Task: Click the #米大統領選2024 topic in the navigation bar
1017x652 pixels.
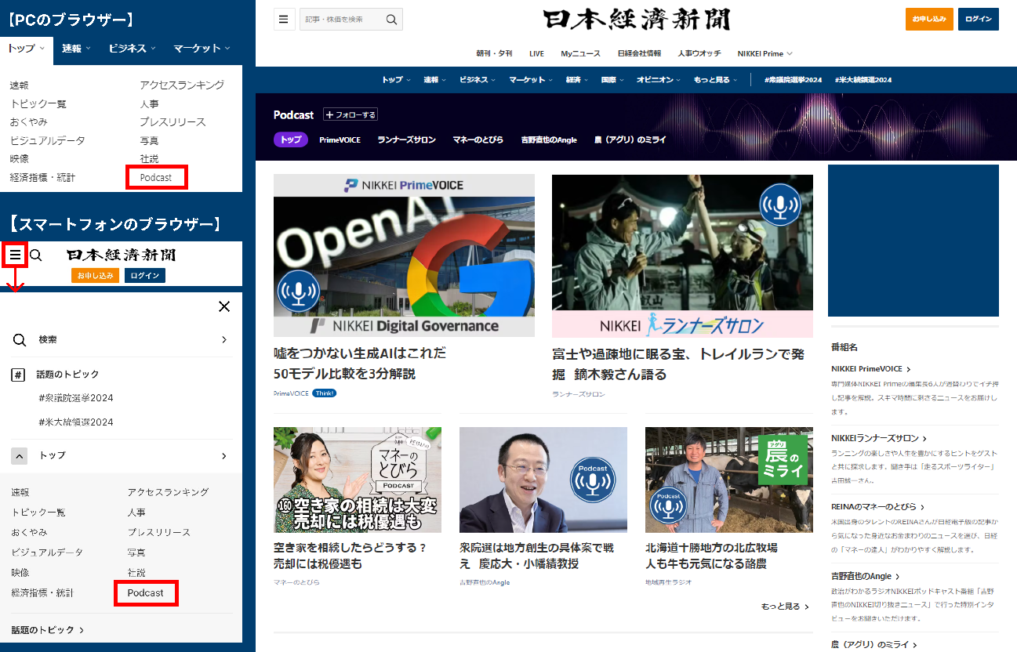Action: pyautogui.click(x=863, y=80)
